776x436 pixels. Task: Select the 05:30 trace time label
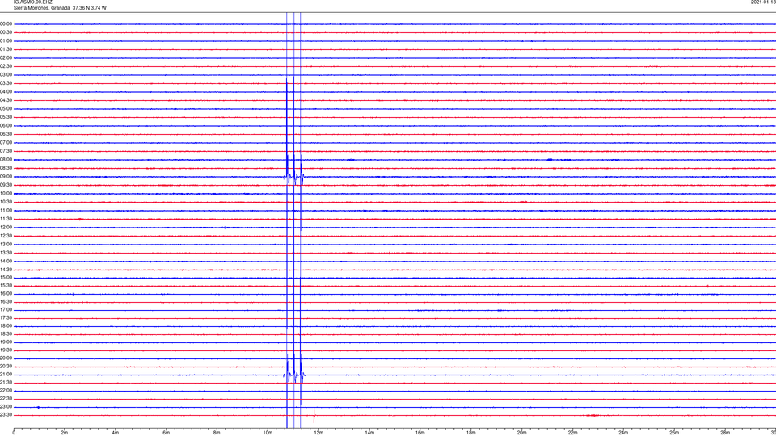coord(6,117)
